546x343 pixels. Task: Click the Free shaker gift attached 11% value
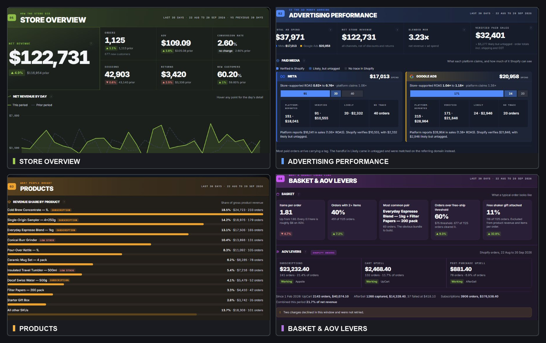click(x=493, y=212)
